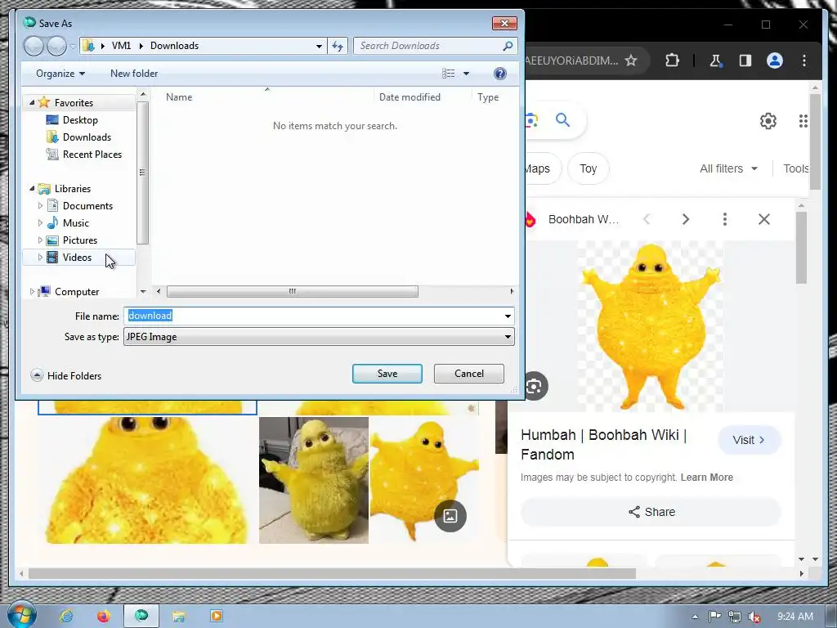Open Windows Explorer from the taskbar

(178, 617)
